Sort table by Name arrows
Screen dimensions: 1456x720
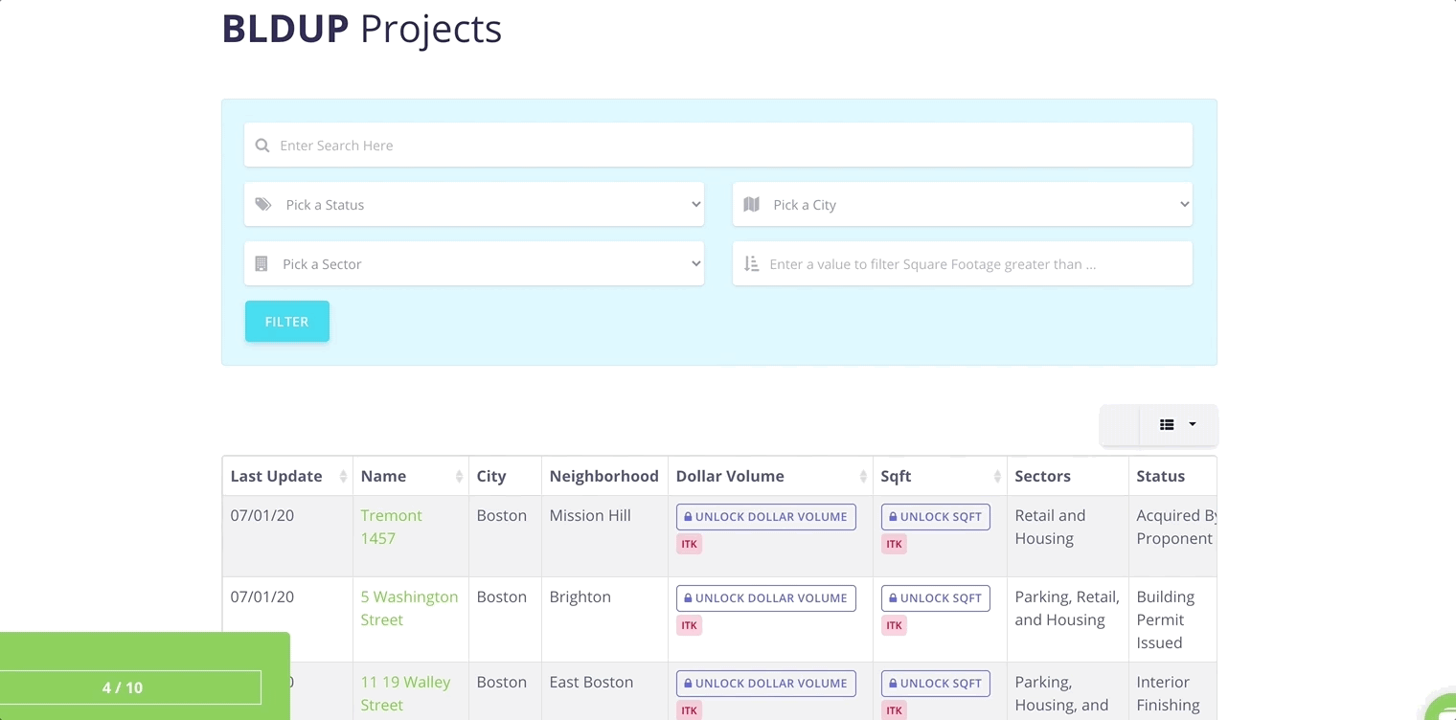pos(458,477)
